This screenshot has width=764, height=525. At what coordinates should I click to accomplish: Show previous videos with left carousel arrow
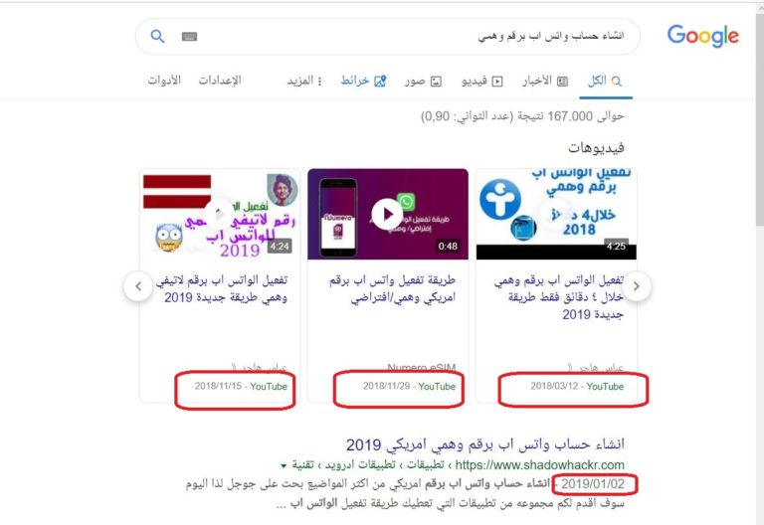pyautogui.click(x=138, y=286)
